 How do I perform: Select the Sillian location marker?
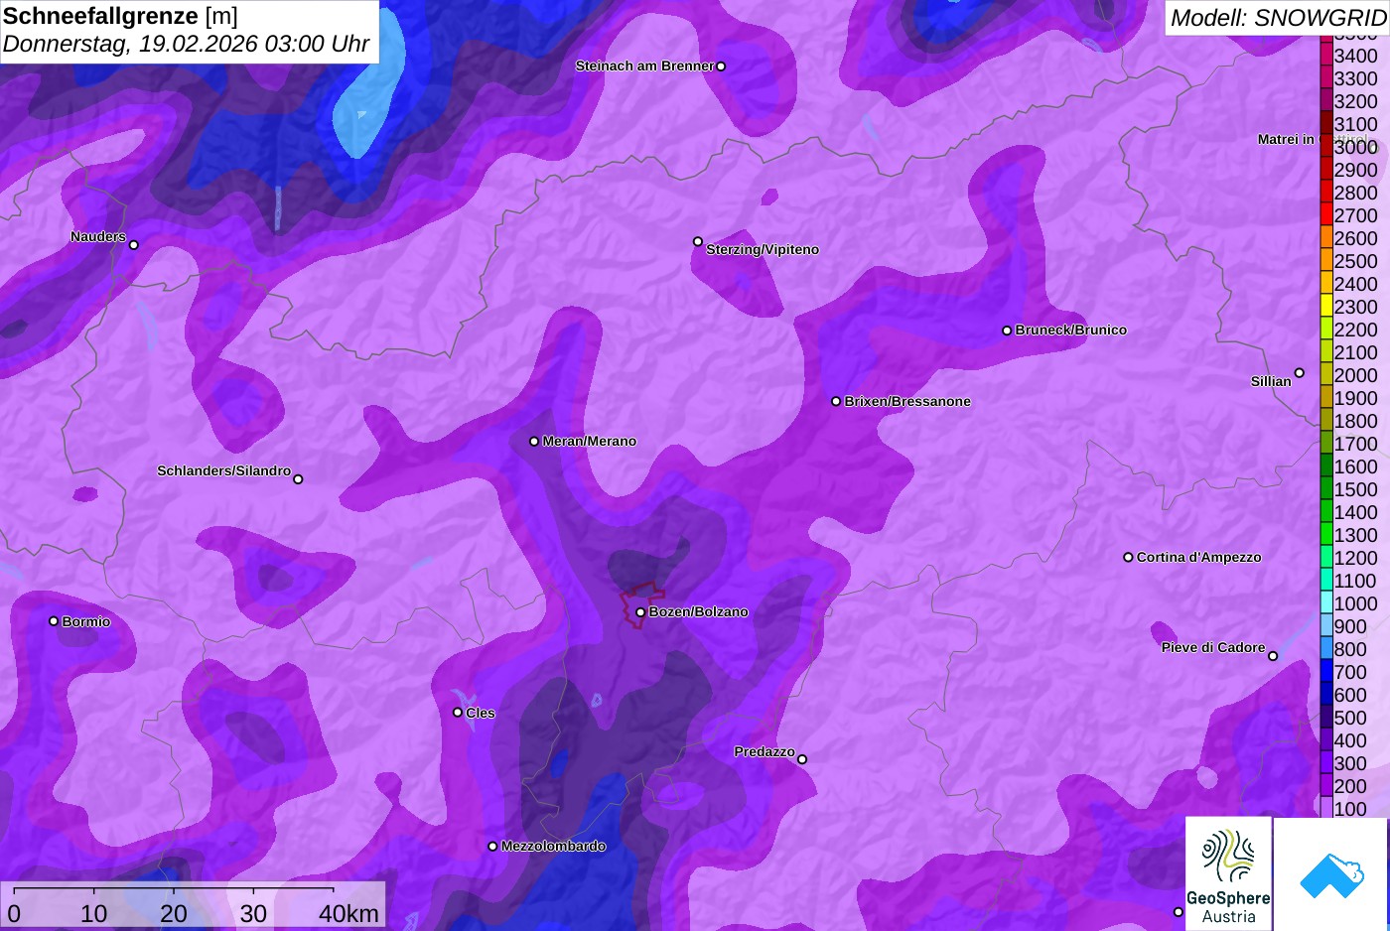(x=1300, y=373)
